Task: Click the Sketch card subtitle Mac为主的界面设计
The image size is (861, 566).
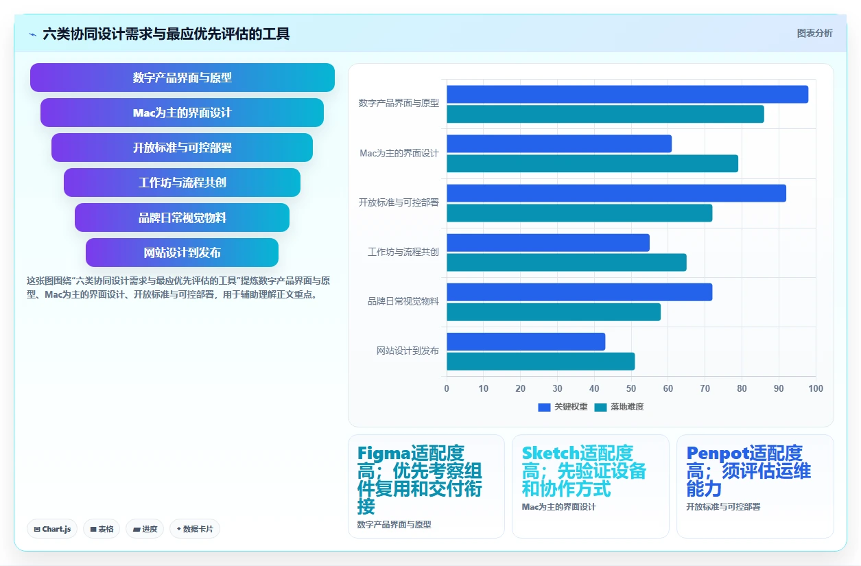Action: pyautogui.click(x=558, y=506)
